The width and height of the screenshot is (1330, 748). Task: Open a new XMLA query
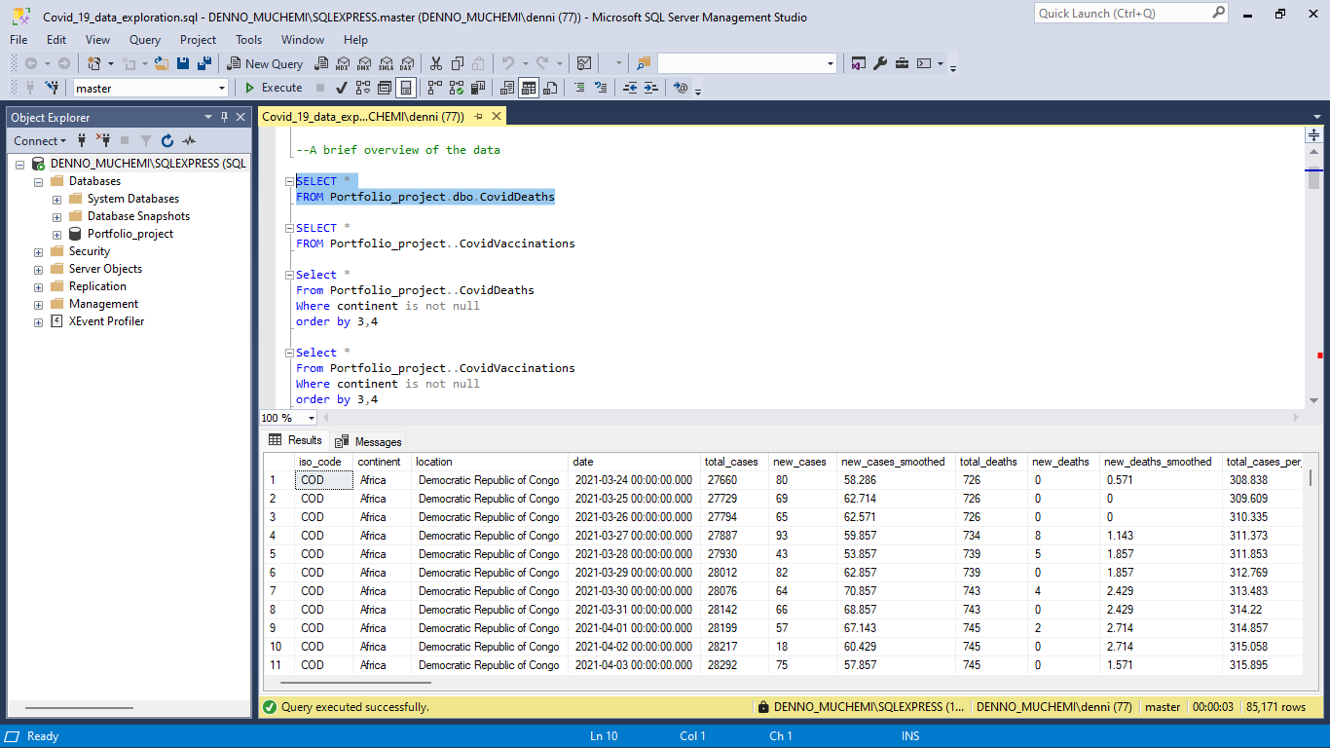tap(386, 63)
